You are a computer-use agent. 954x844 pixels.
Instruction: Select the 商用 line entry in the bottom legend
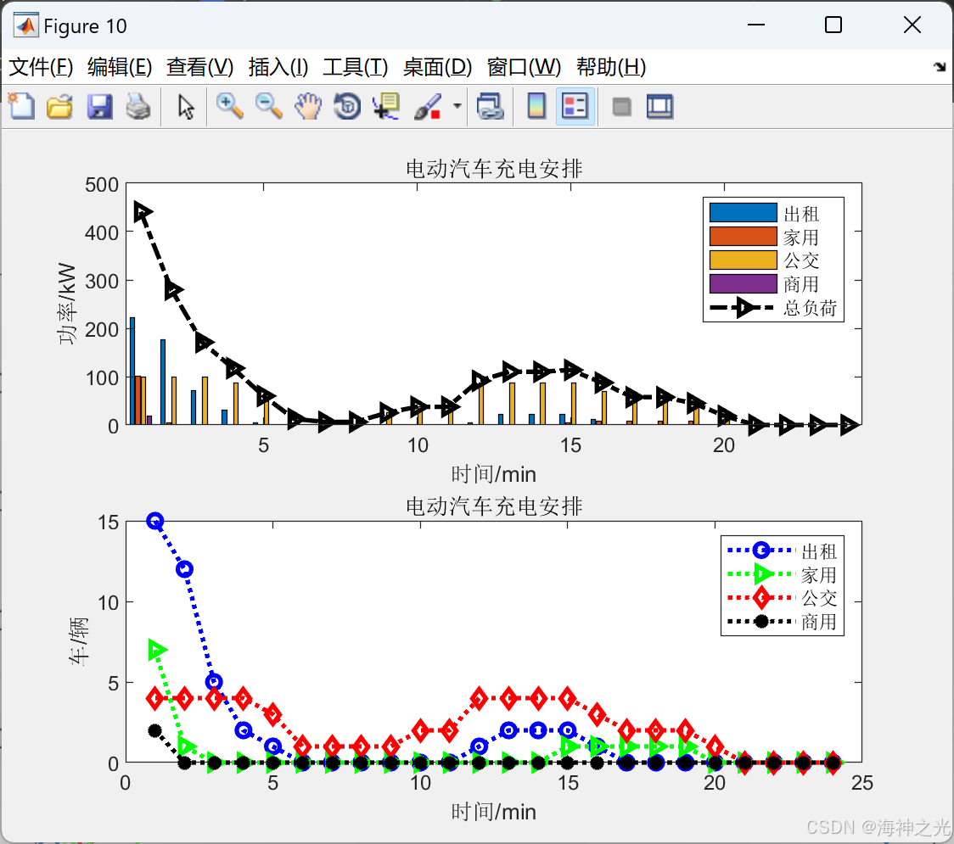coord(783,622)
